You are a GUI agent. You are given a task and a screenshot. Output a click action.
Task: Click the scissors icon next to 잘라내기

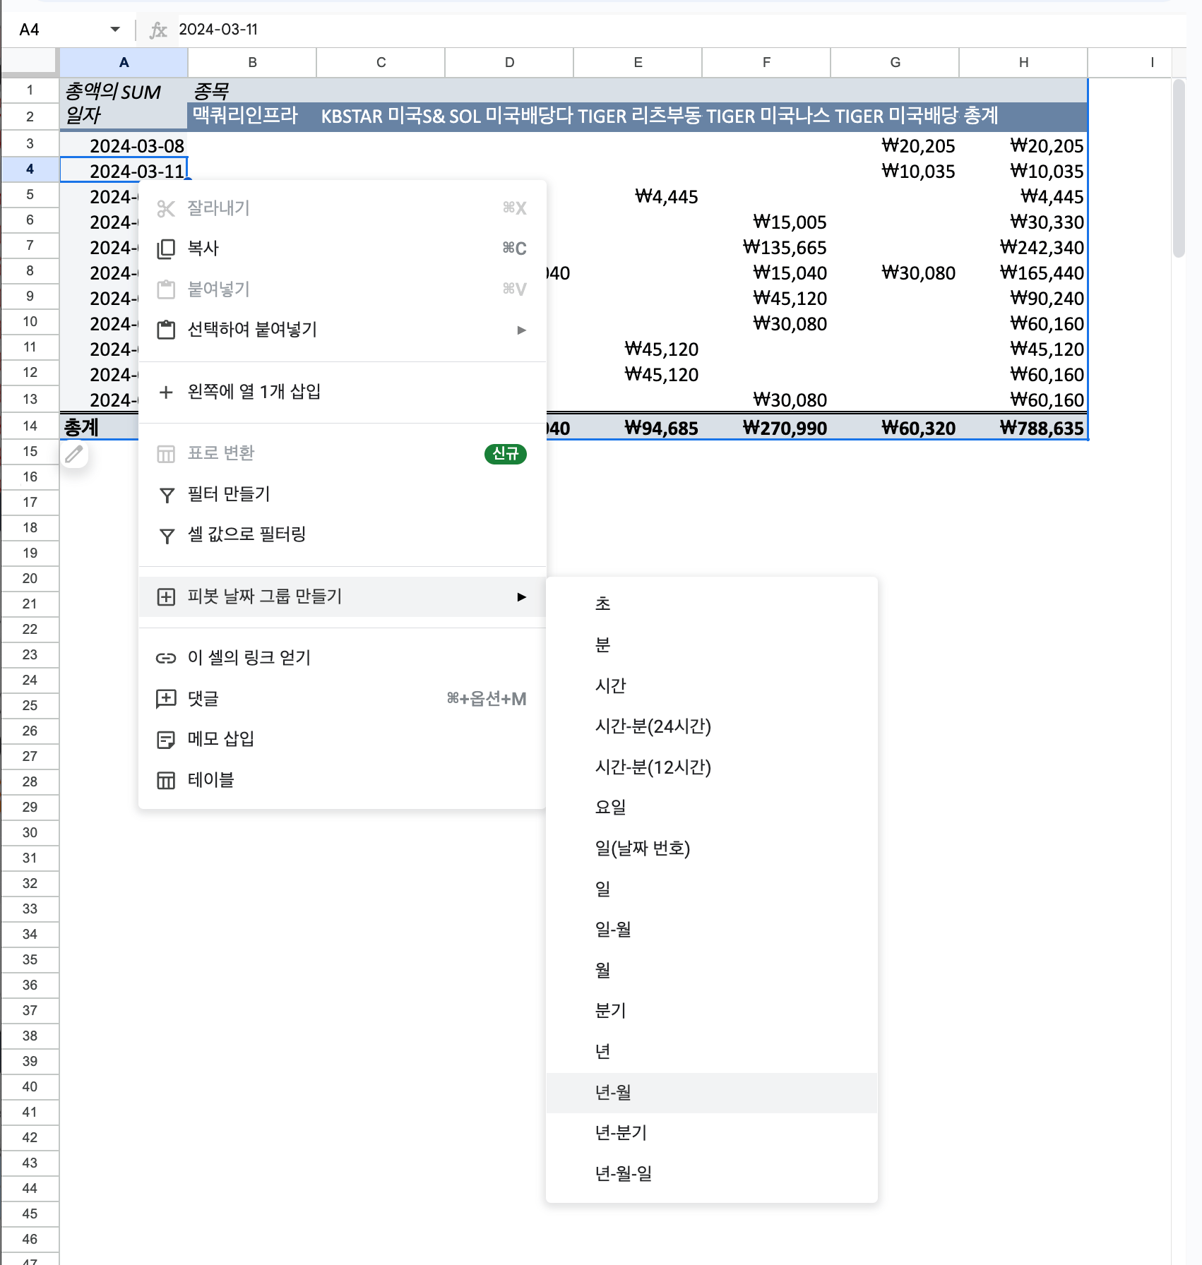[166, 208]
